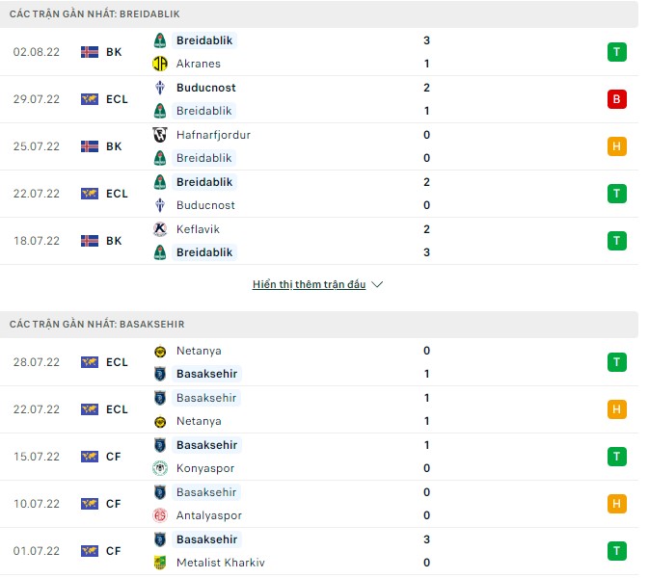
Task: Click the CF competition label on 15.07.22
Action: [x=114, y=457]
